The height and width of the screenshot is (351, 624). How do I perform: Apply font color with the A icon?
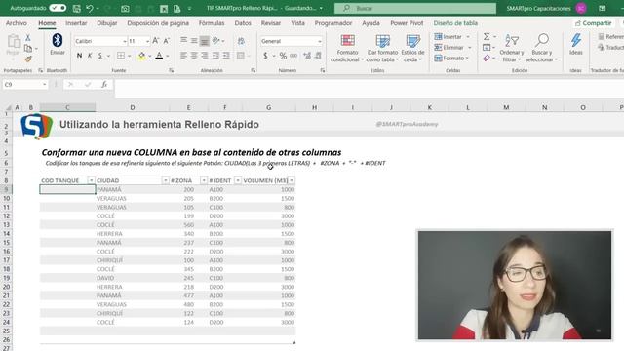[x=159, y=56]
